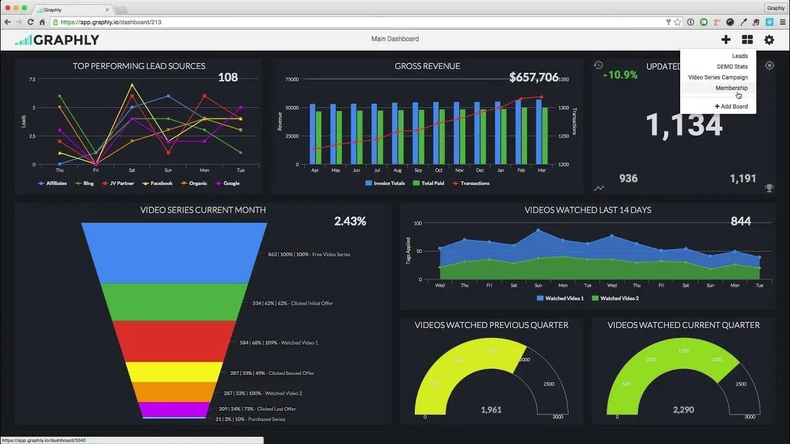Click the $657,706 gross revenue total
This screenshot has width=790, height=444.
(x=534, y=77)
